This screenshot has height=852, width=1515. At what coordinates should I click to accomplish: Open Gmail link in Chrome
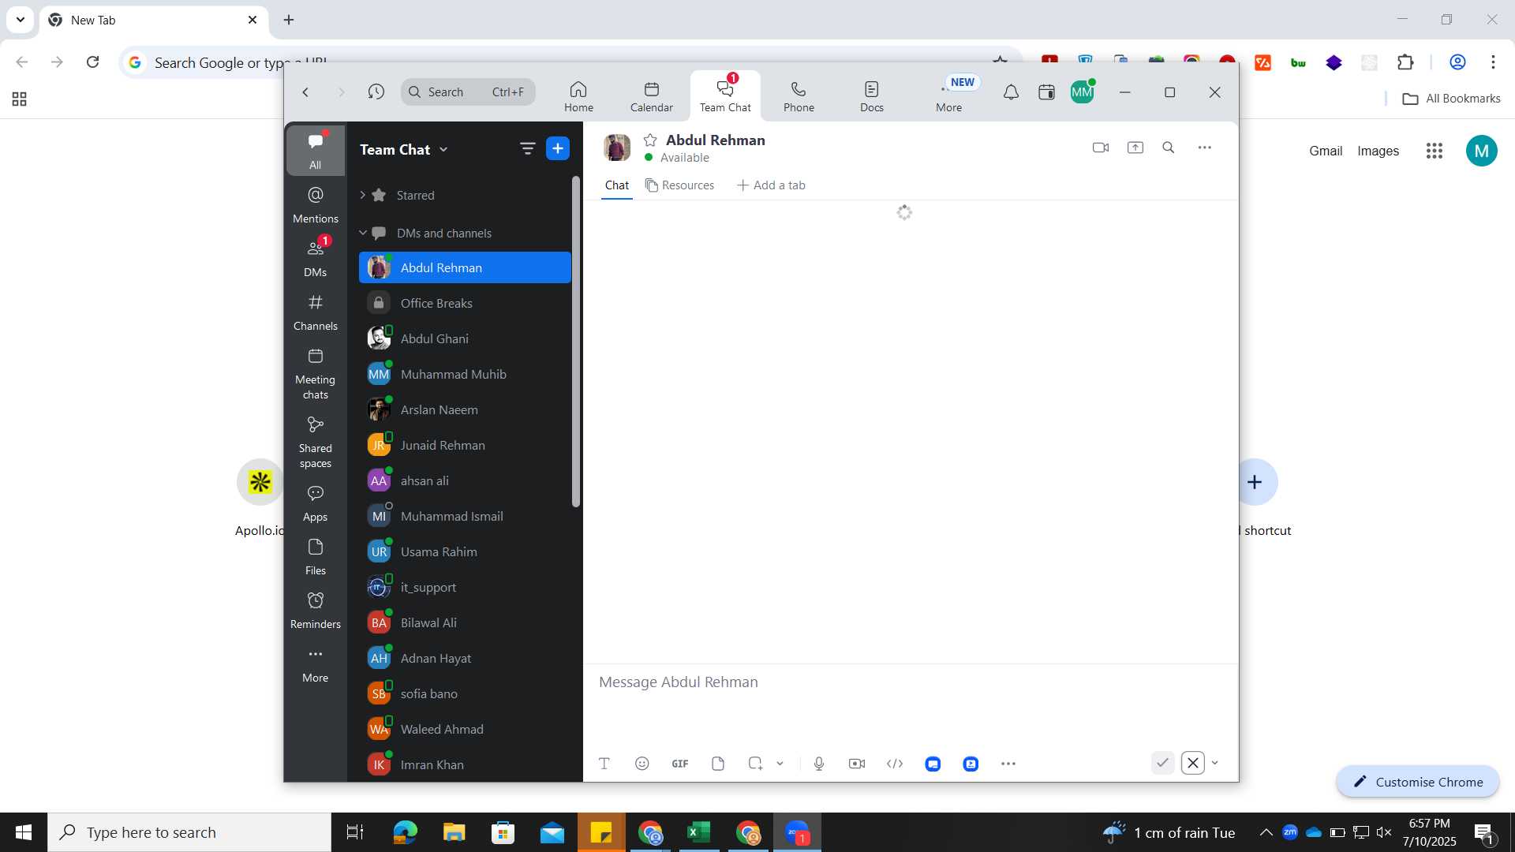point(1325,151)
